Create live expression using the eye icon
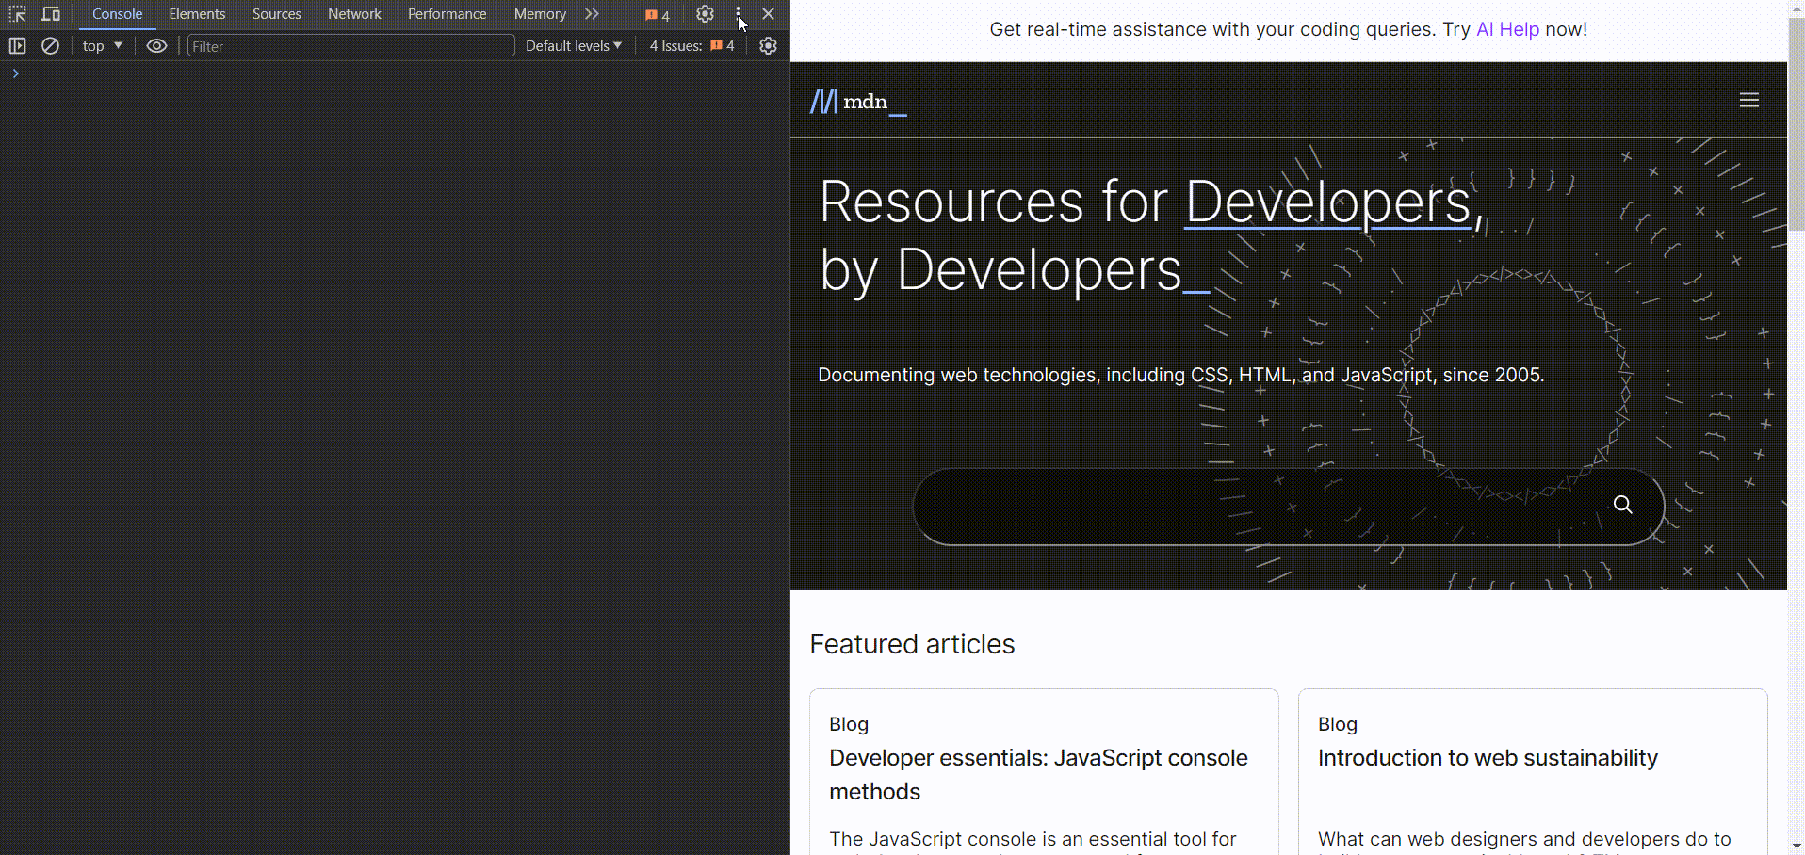1805x855 pixels. (156, 46)
